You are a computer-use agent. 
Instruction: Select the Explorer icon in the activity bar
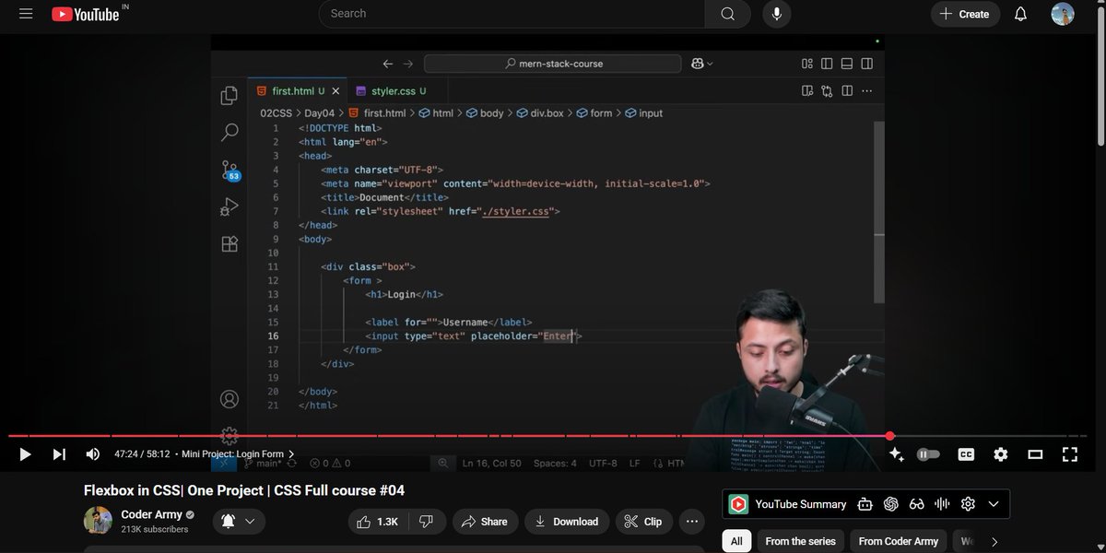click(229, 95)
